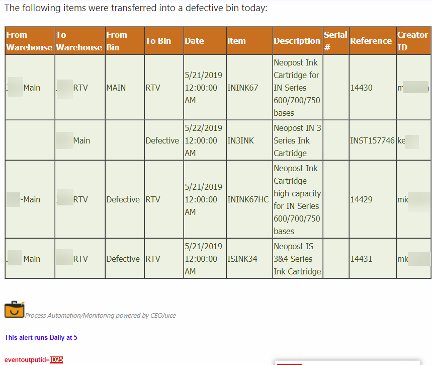The height and width of the screenshot is (365, 432).
Task: Click the 'Neopost IN 3 Series Ink Cartridge' description
Action: (297, 140)
